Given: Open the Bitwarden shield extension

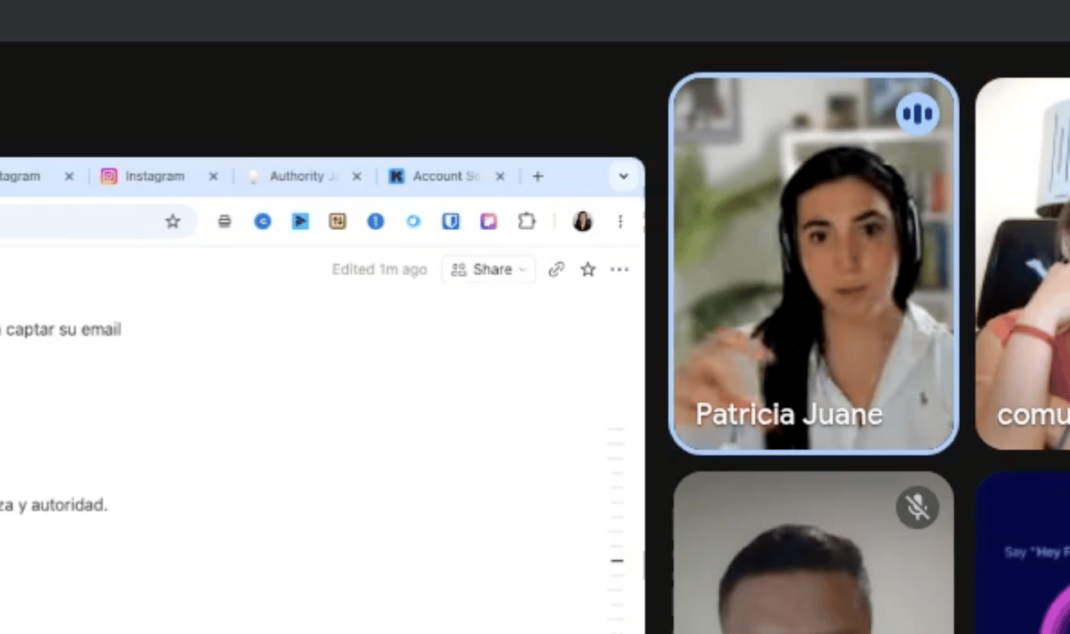Looking at the screenshot, I should (450, 221).
